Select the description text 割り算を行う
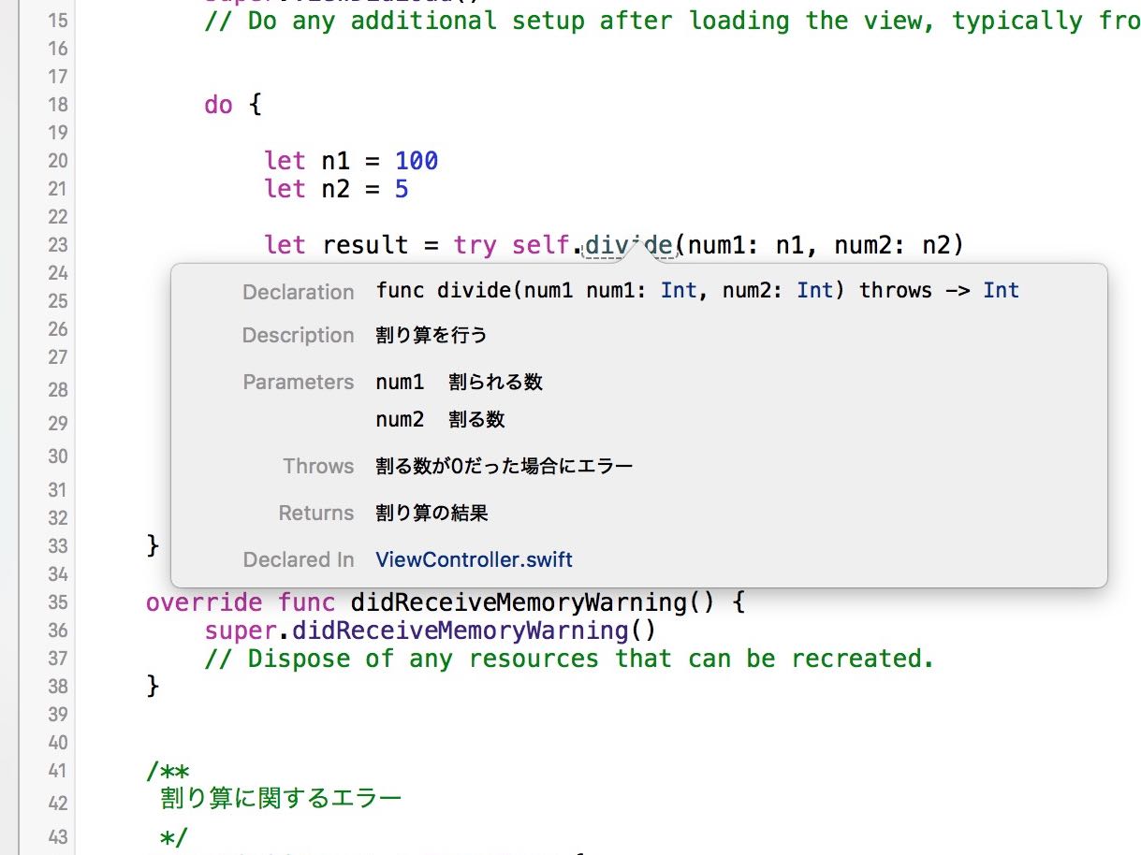Image resolution: width=1141 pixels, height=855 pixels. click(432, 335)
